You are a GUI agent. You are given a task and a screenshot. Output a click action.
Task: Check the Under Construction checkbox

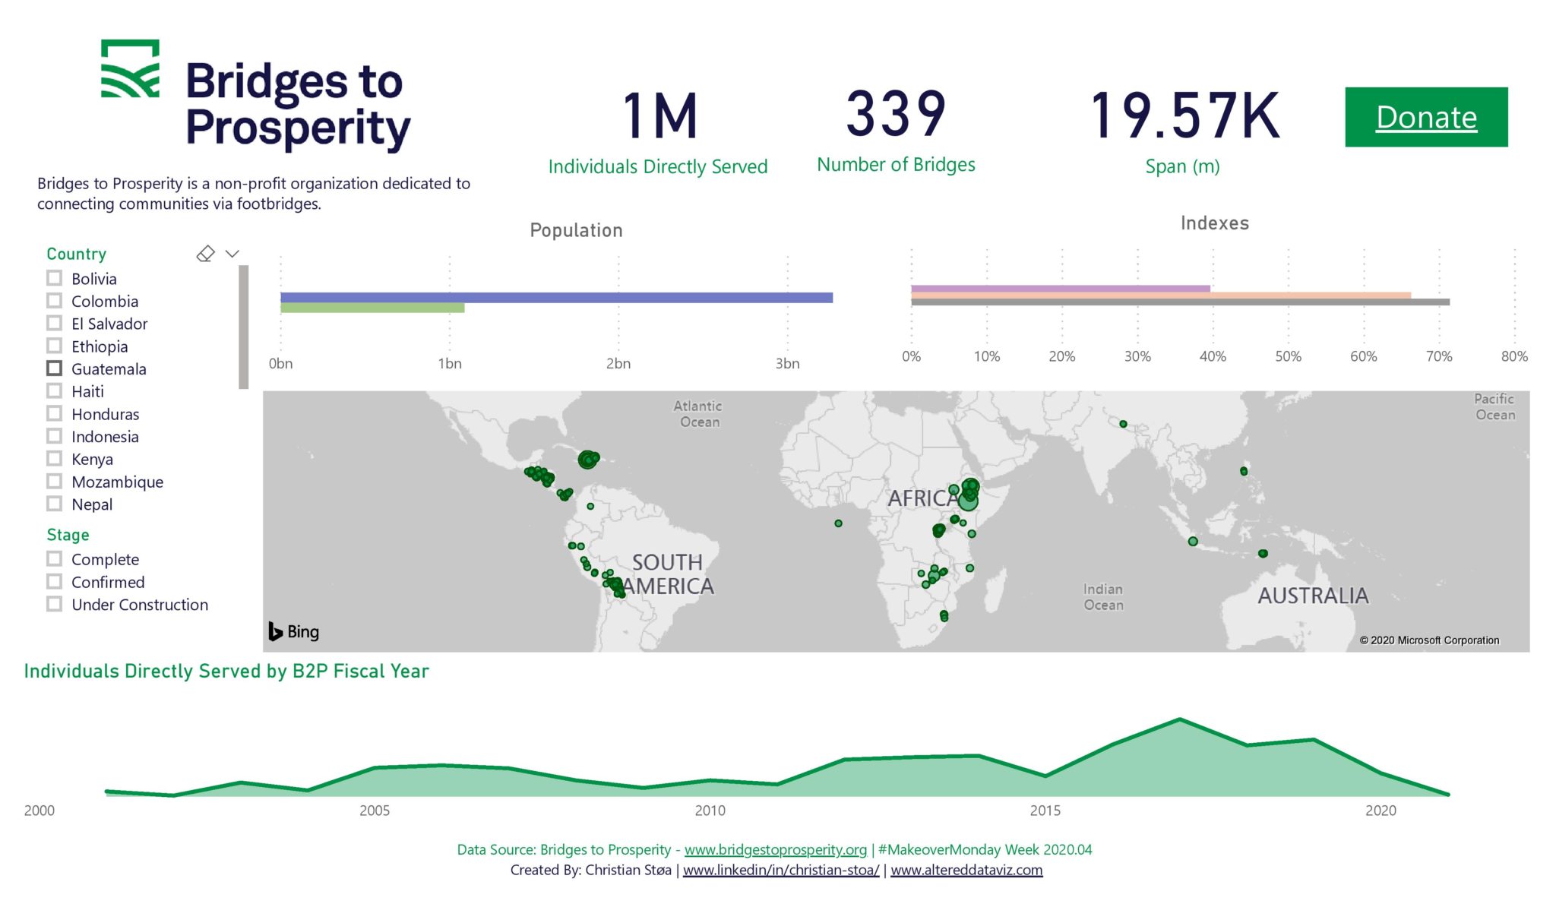(x=54, y=604)
